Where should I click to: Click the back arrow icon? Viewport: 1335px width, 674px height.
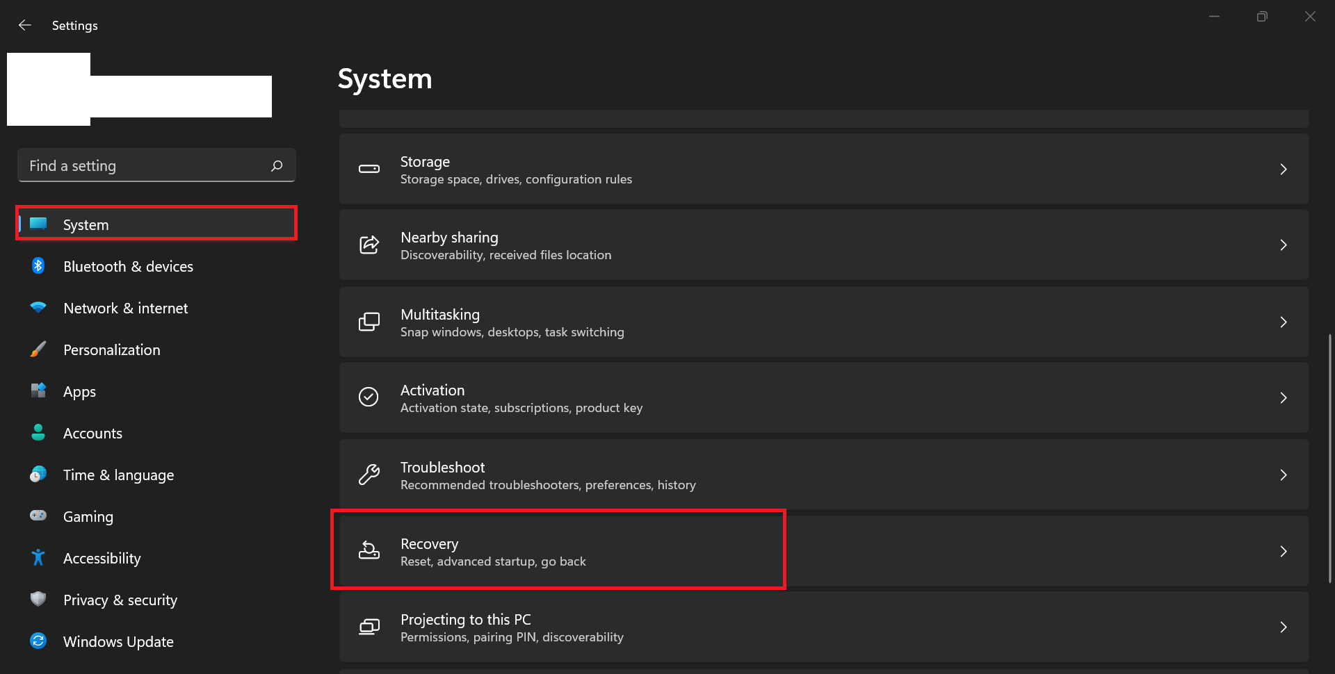click(25, 25)
